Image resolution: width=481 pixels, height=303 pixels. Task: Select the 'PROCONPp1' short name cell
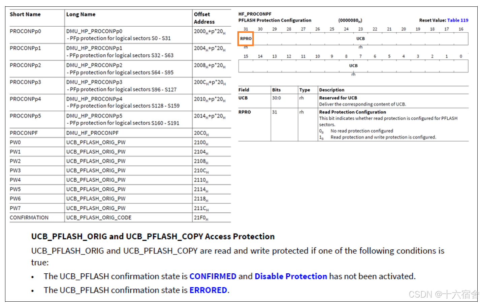(25, 48)
